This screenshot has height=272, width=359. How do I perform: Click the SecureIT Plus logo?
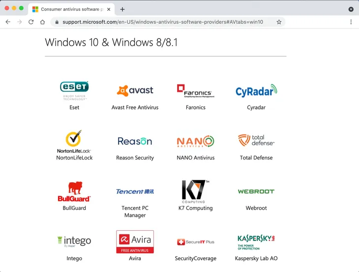pyautogui.click(x=196, y=242)
